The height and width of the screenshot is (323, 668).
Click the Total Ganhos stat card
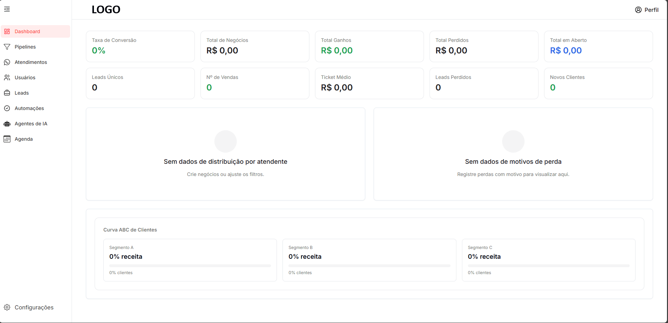(x=369, y=46)
